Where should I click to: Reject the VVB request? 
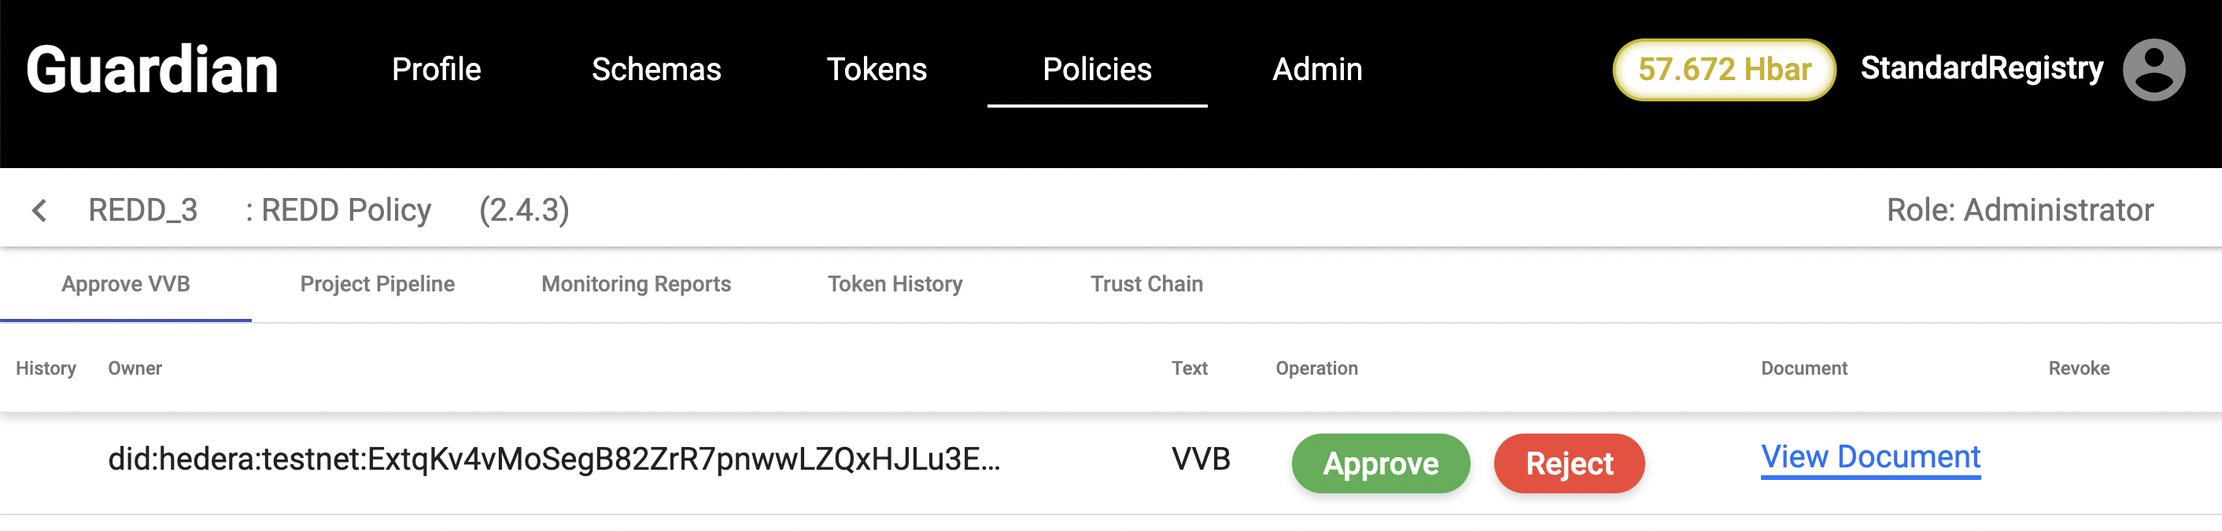[1568, 464]
